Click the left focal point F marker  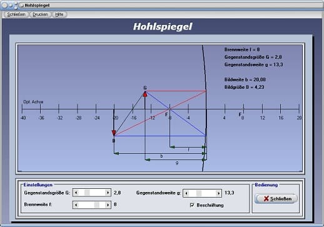(170, 109)
